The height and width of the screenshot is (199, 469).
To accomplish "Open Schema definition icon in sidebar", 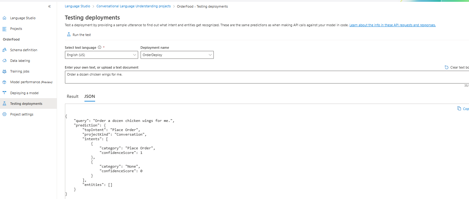I will click(4, 50).
